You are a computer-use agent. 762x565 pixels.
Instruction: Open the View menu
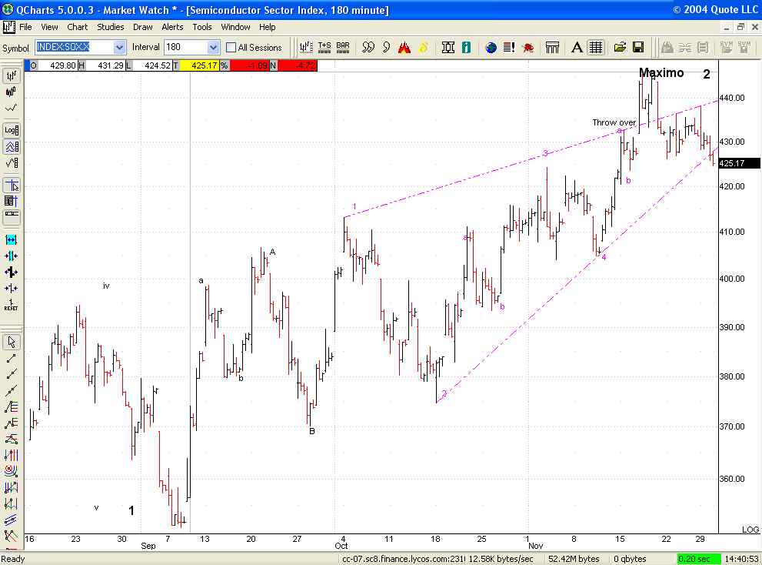pos(49,27)
